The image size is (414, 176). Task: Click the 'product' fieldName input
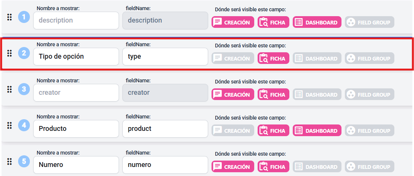pyautogui.click(x=165, y=129)
